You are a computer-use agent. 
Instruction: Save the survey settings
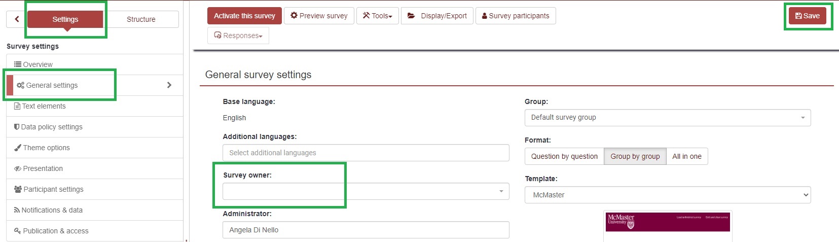[807, 16]
